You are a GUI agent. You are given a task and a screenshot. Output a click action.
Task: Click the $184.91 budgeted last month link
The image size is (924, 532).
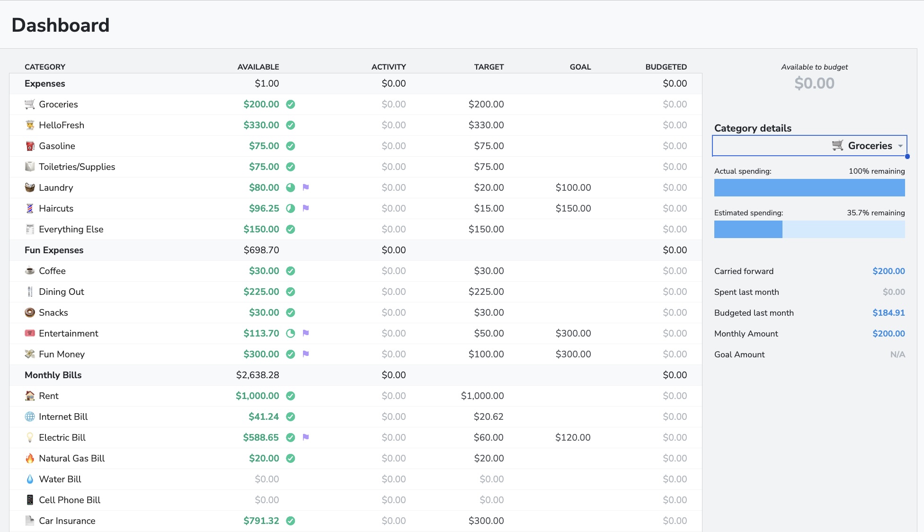tap(888, 313)
